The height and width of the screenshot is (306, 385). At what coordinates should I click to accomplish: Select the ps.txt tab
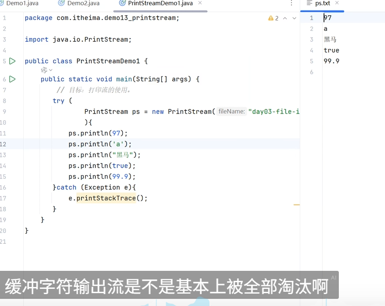(323, 3)
